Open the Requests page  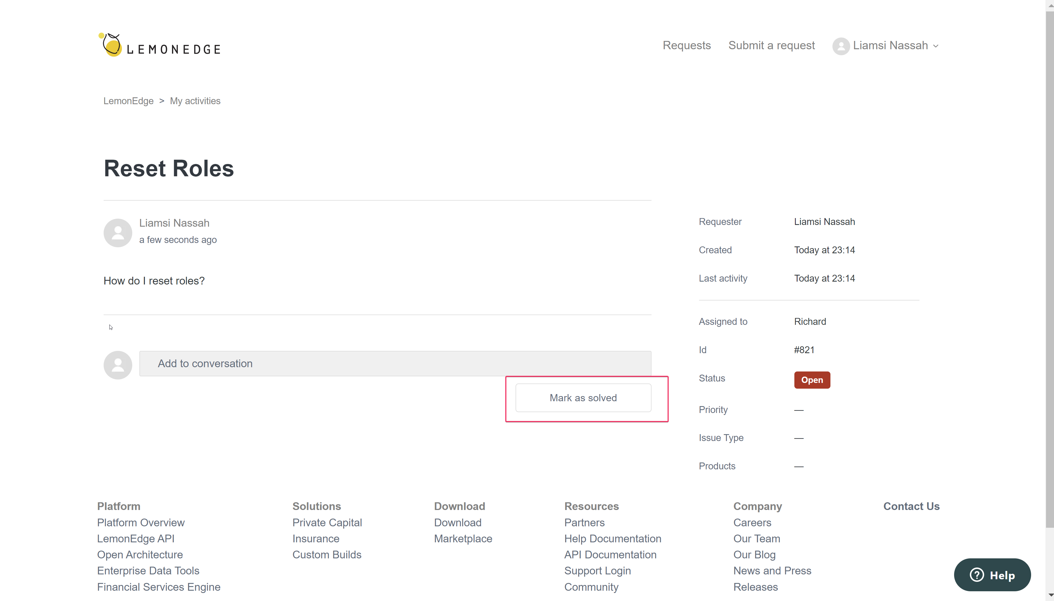686,46
